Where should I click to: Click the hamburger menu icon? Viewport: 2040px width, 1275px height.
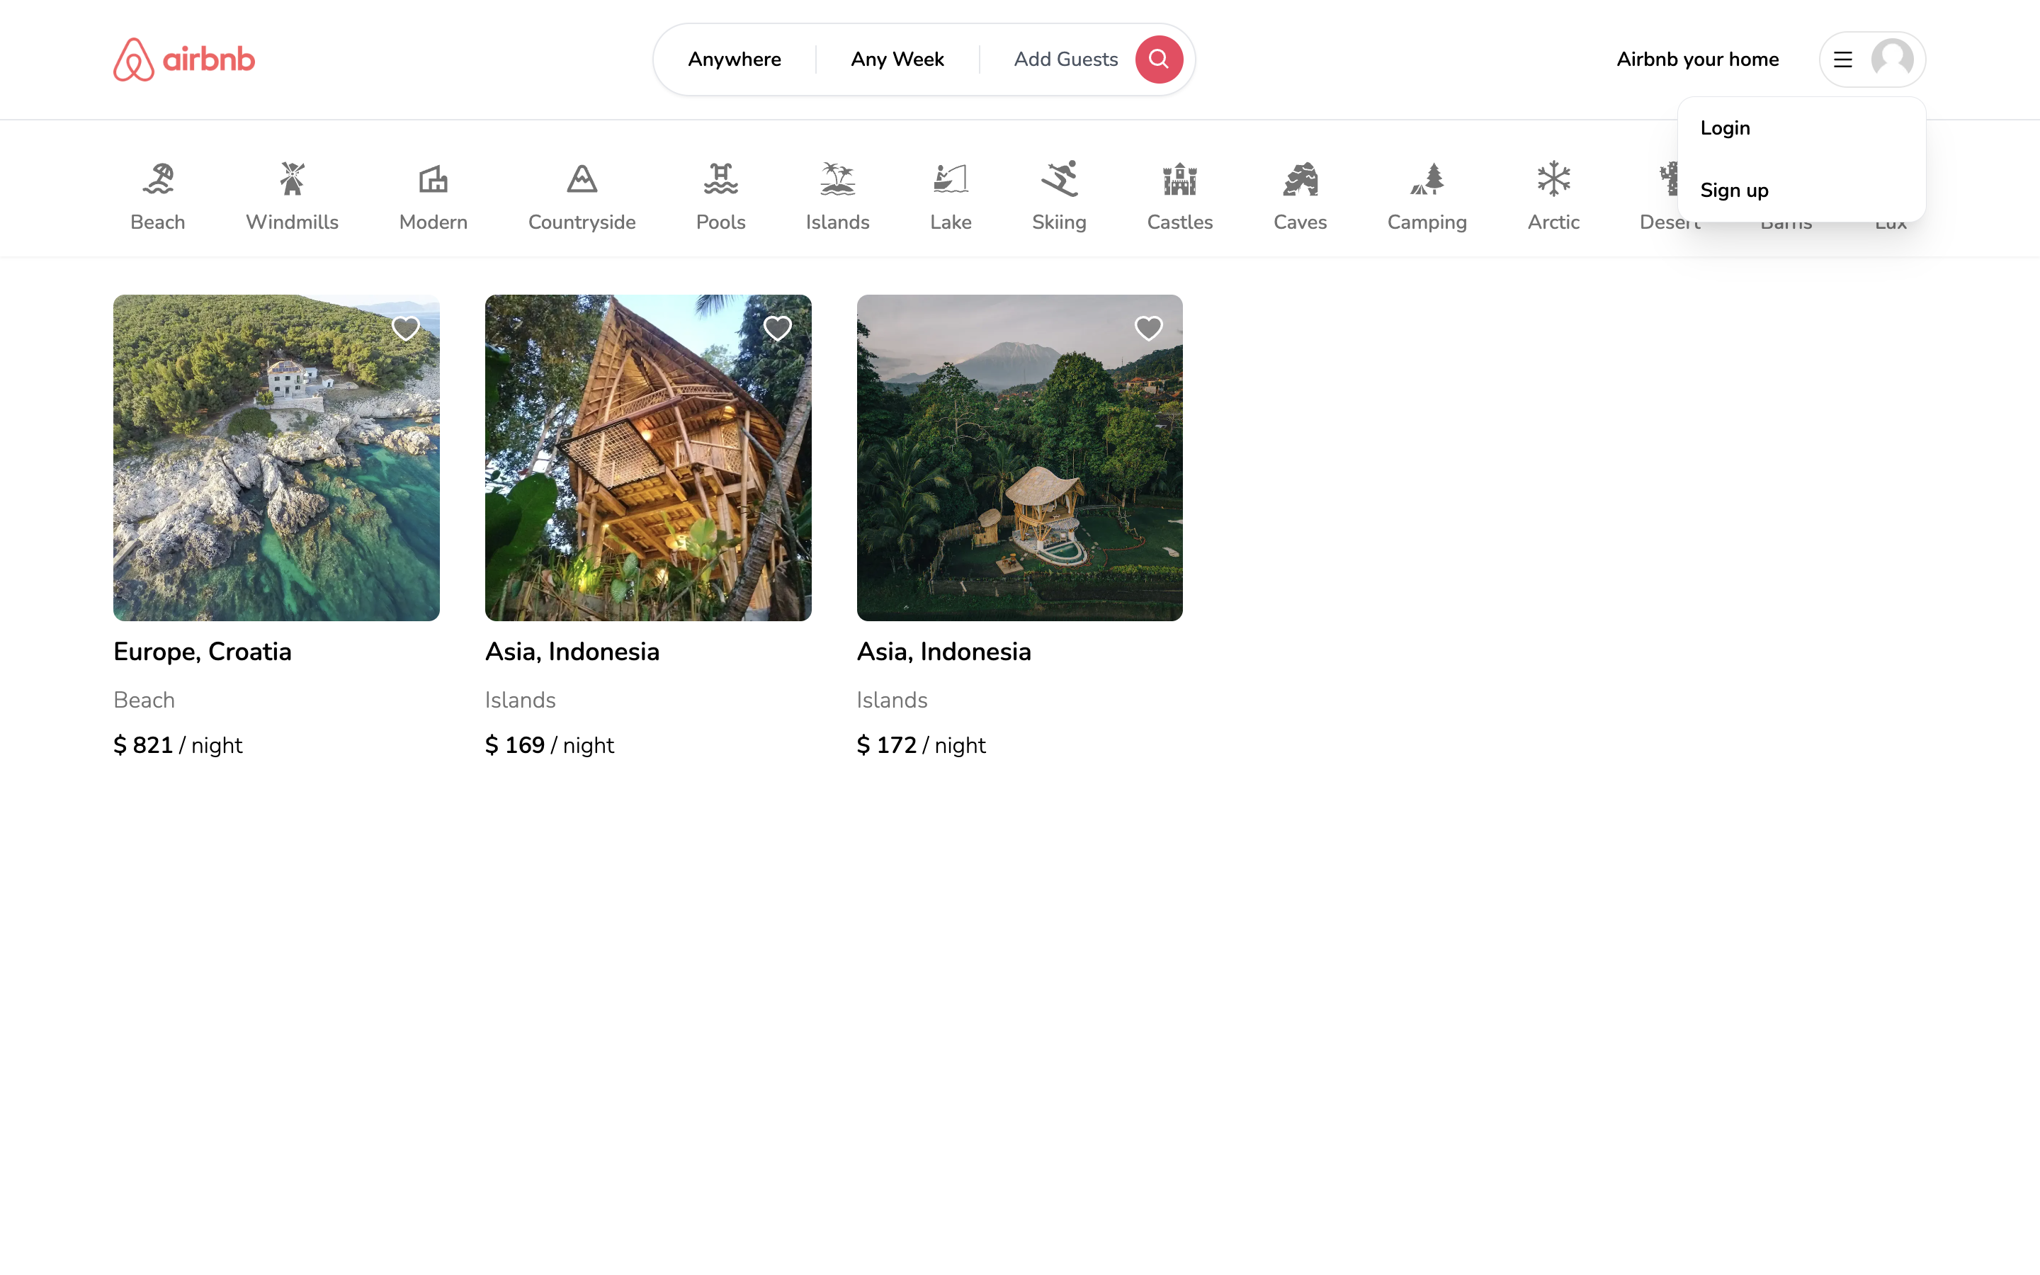1842,59
